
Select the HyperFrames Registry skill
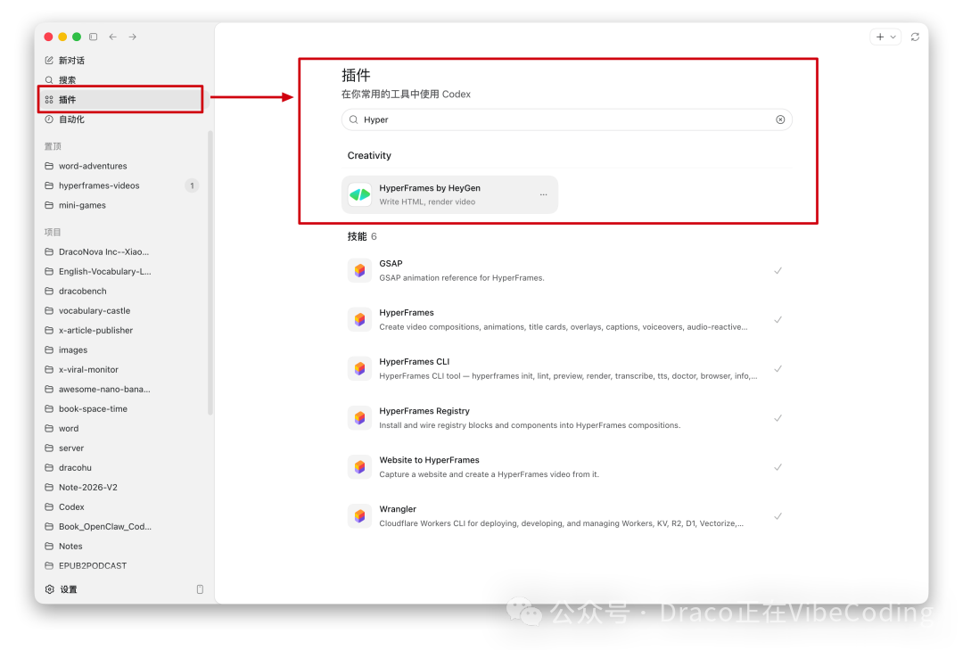tap(567, 418)
